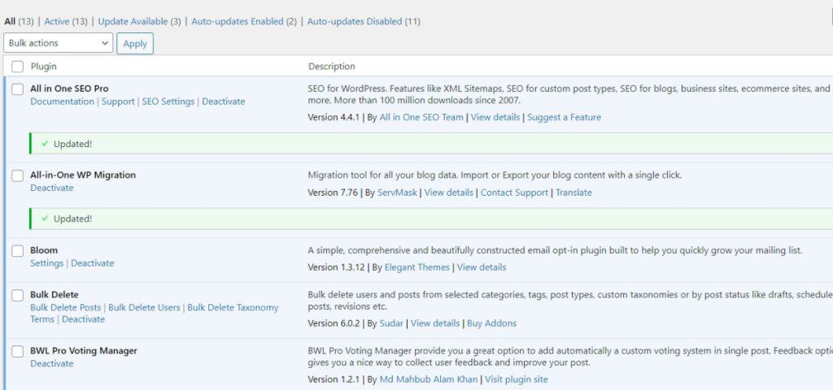View details of Bulk Delete plugin
The width and height of the screenshot is (833, 390).
(x=435, y=323)
